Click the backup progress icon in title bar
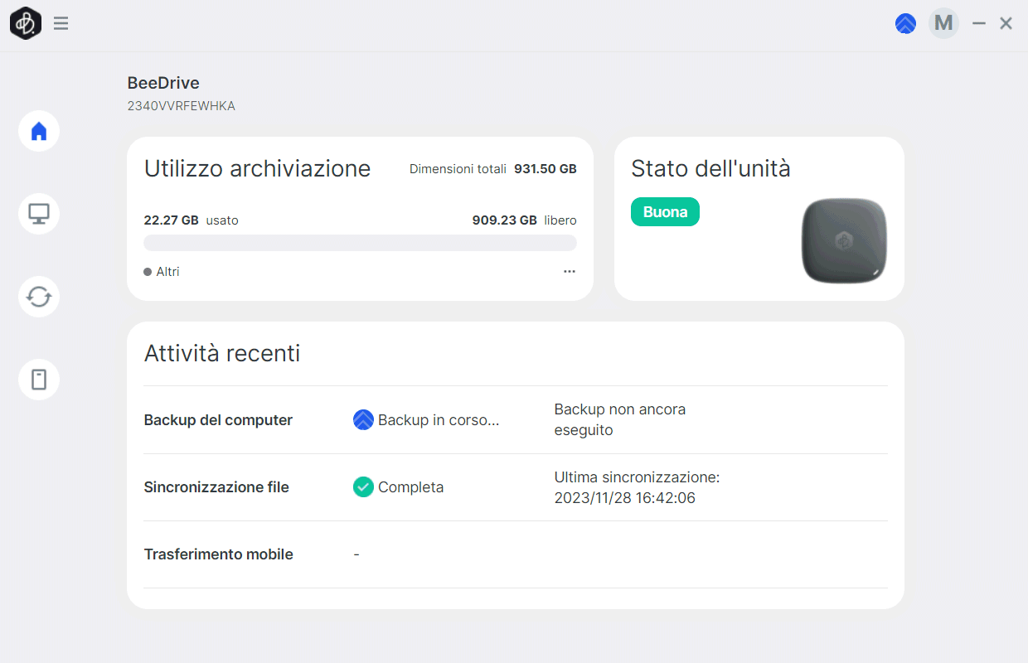The height and width of the screenshot is (663, 1028). coord(905,23)
